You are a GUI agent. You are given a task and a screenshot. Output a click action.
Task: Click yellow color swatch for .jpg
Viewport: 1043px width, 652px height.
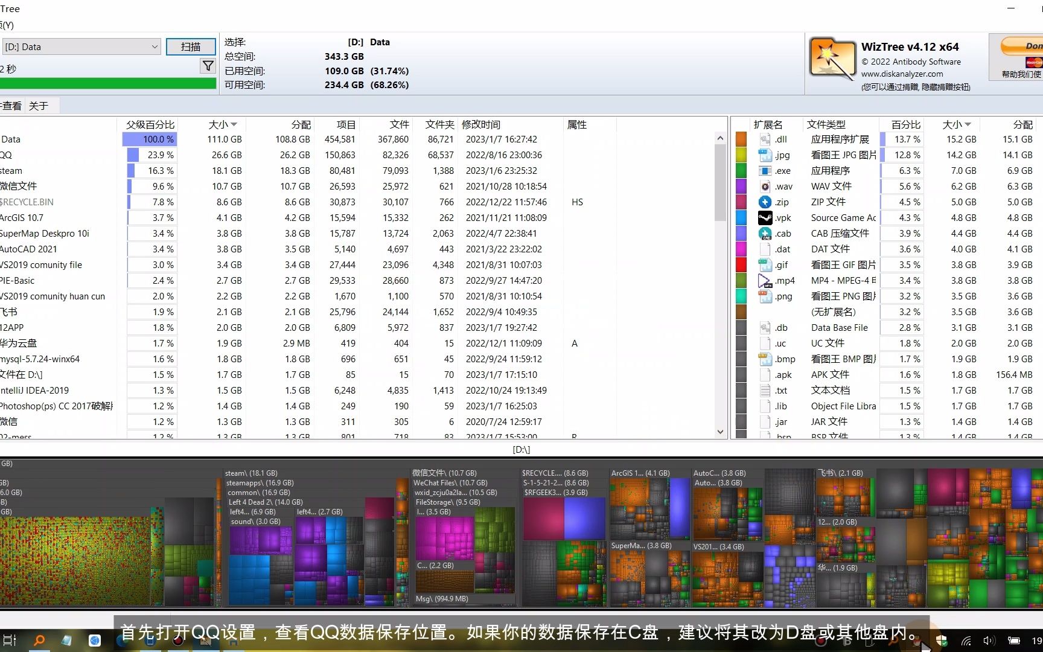pyautogui.click(x=741, y=155)
